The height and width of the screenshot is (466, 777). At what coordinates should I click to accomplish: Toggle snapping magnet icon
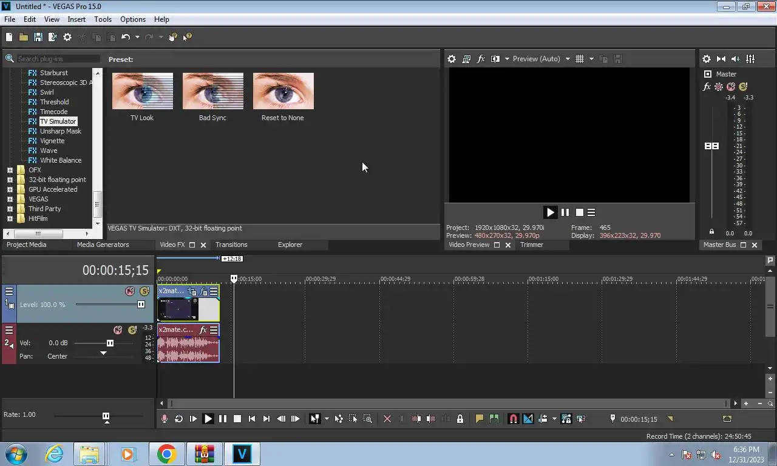tap(513, 419)
